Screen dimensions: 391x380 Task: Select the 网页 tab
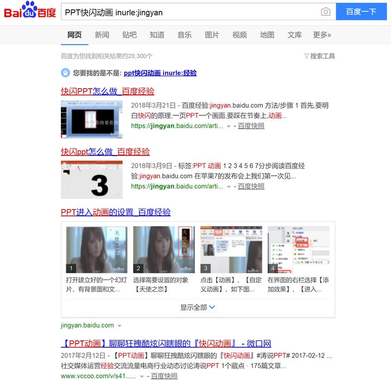(x=74, y=35)
